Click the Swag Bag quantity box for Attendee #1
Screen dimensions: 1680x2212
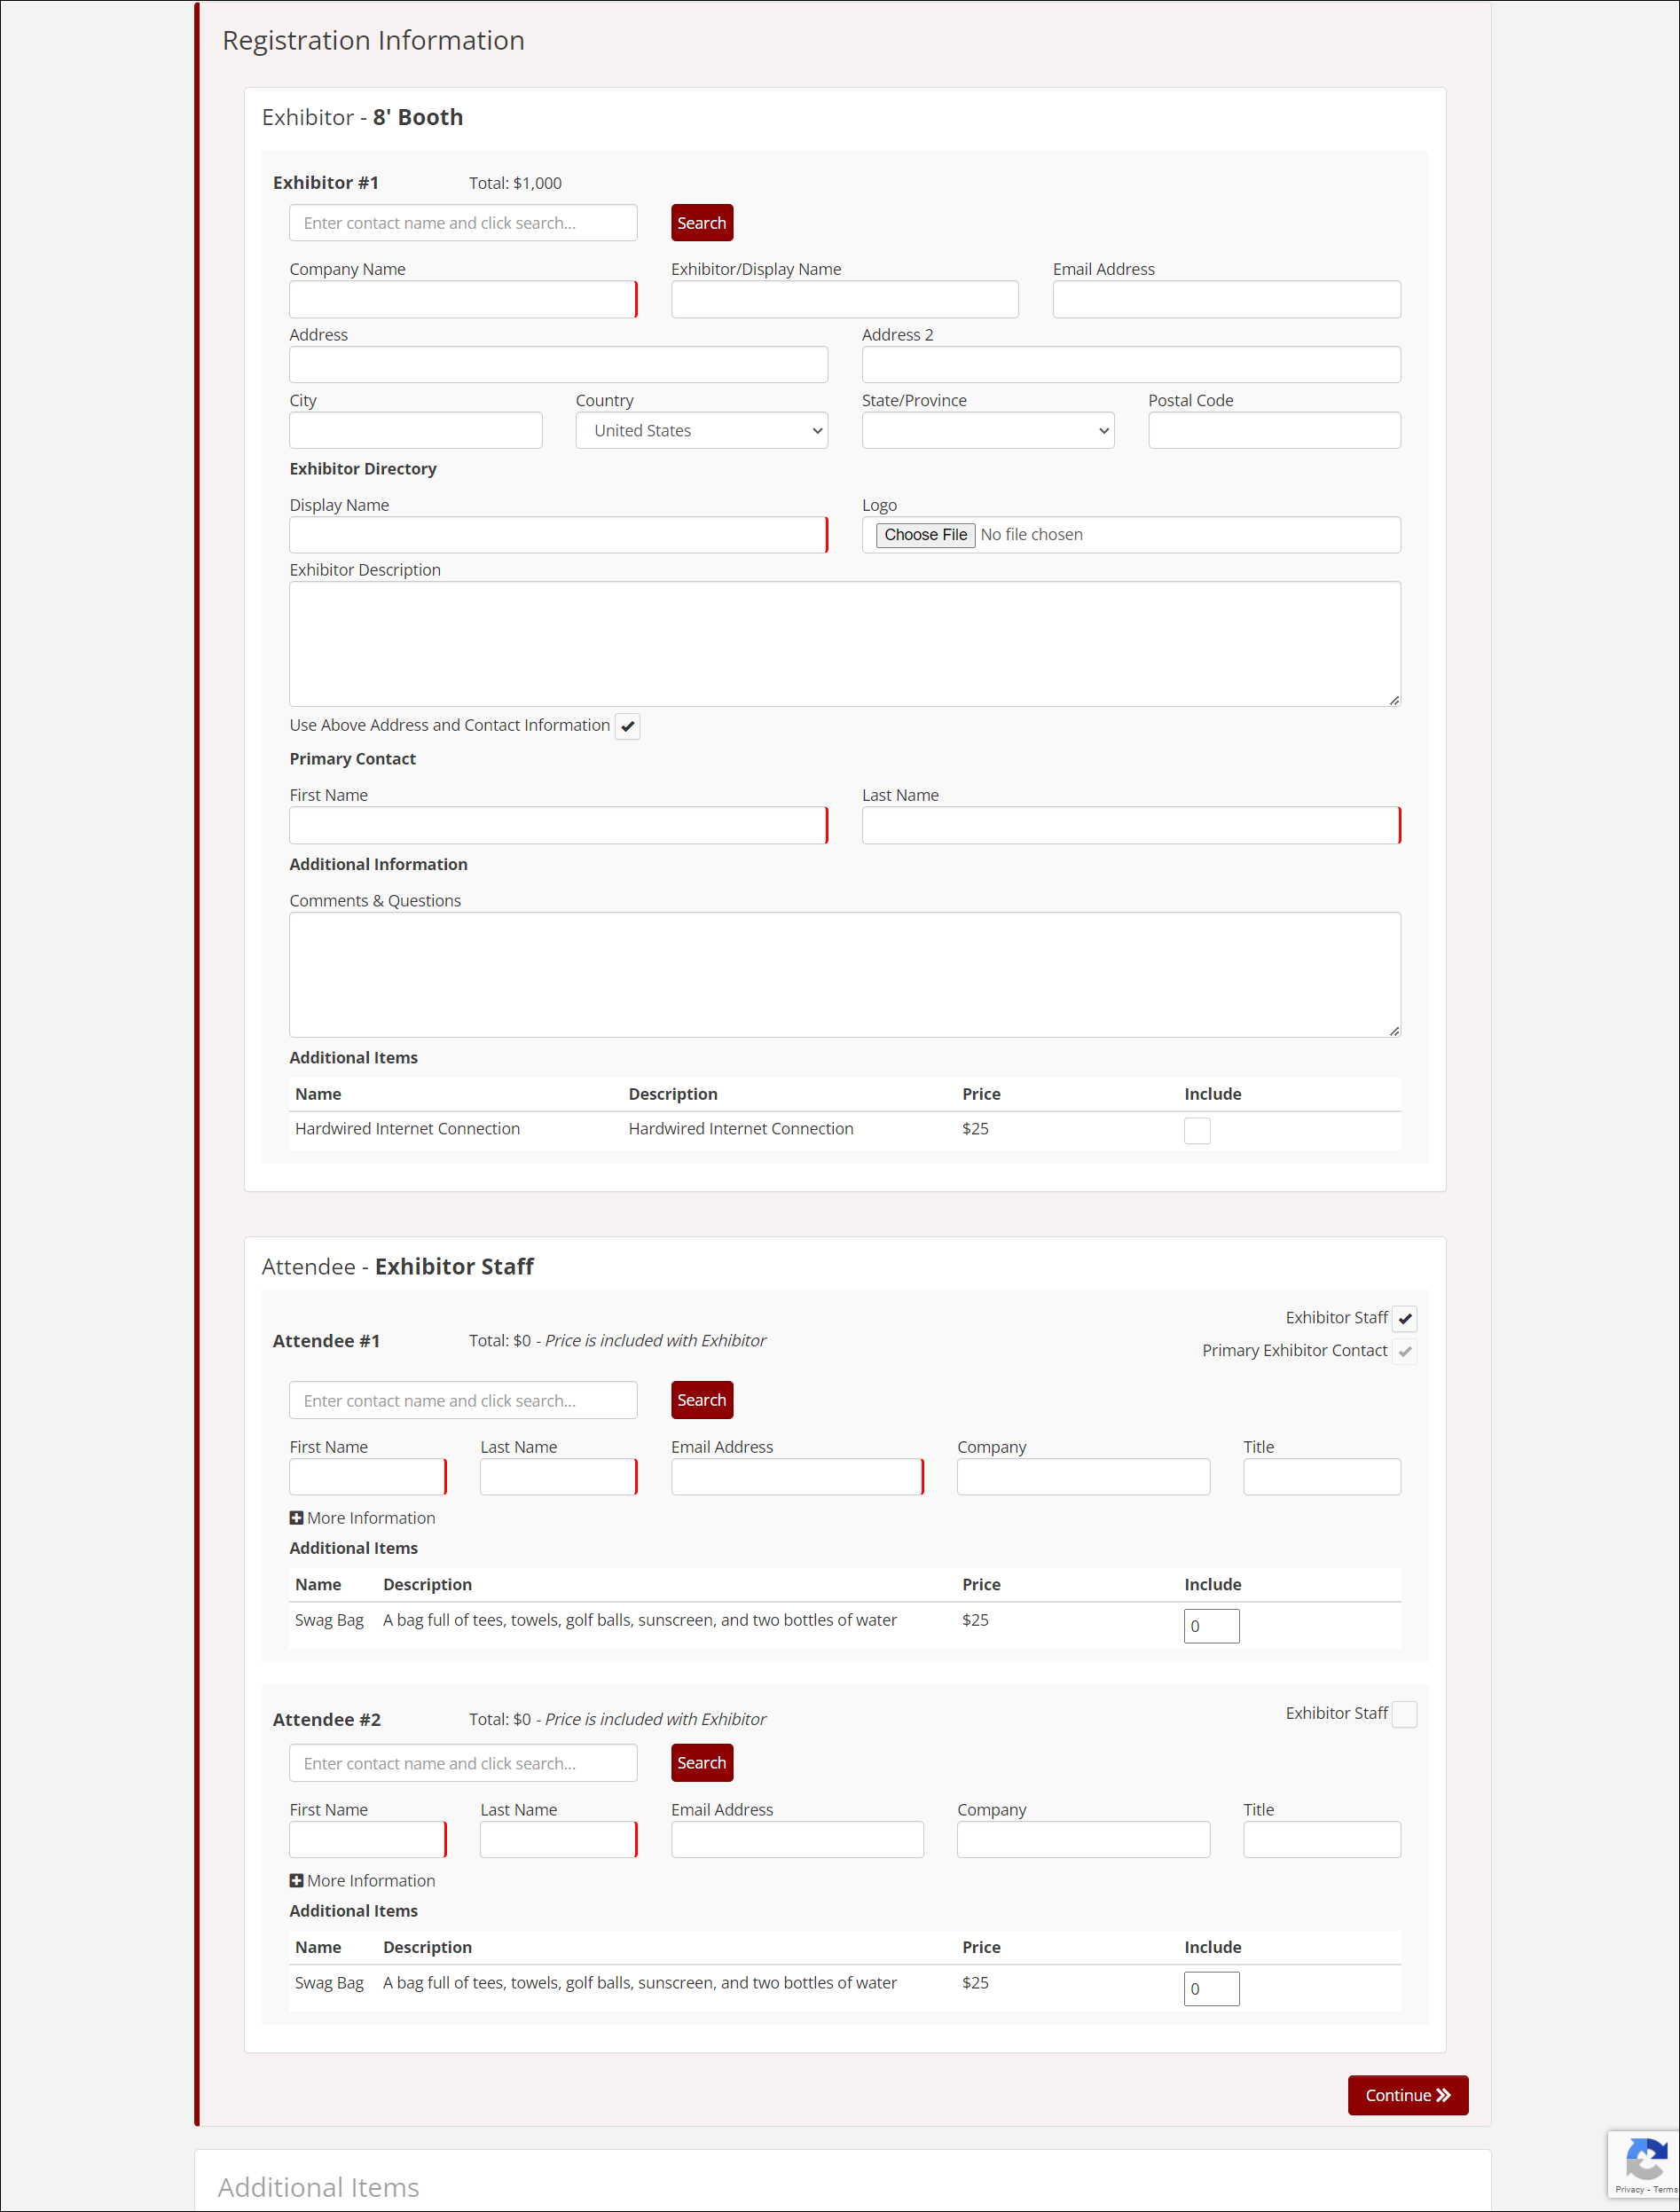click(1211, 1625)
